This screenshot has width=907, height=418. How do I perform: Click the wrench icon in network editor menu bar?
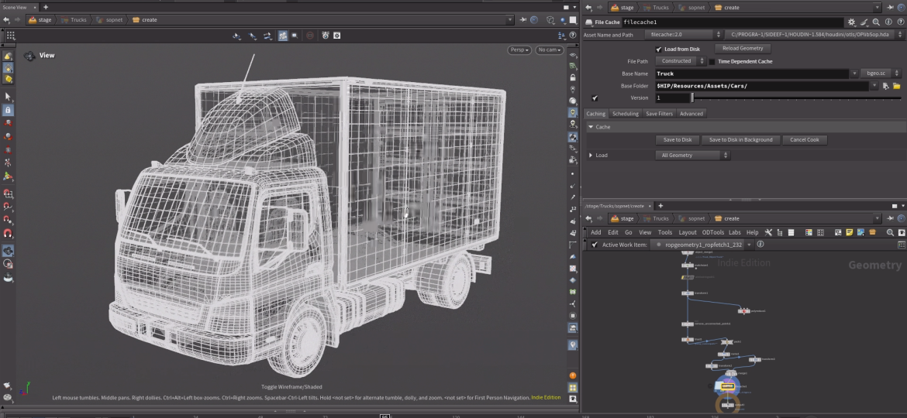coord(768,232)
